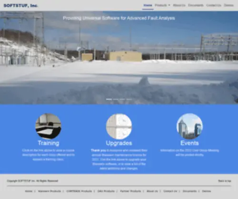Open Documents in top navigation
Screen dimensions: 238x199
(x=196, y=5)
